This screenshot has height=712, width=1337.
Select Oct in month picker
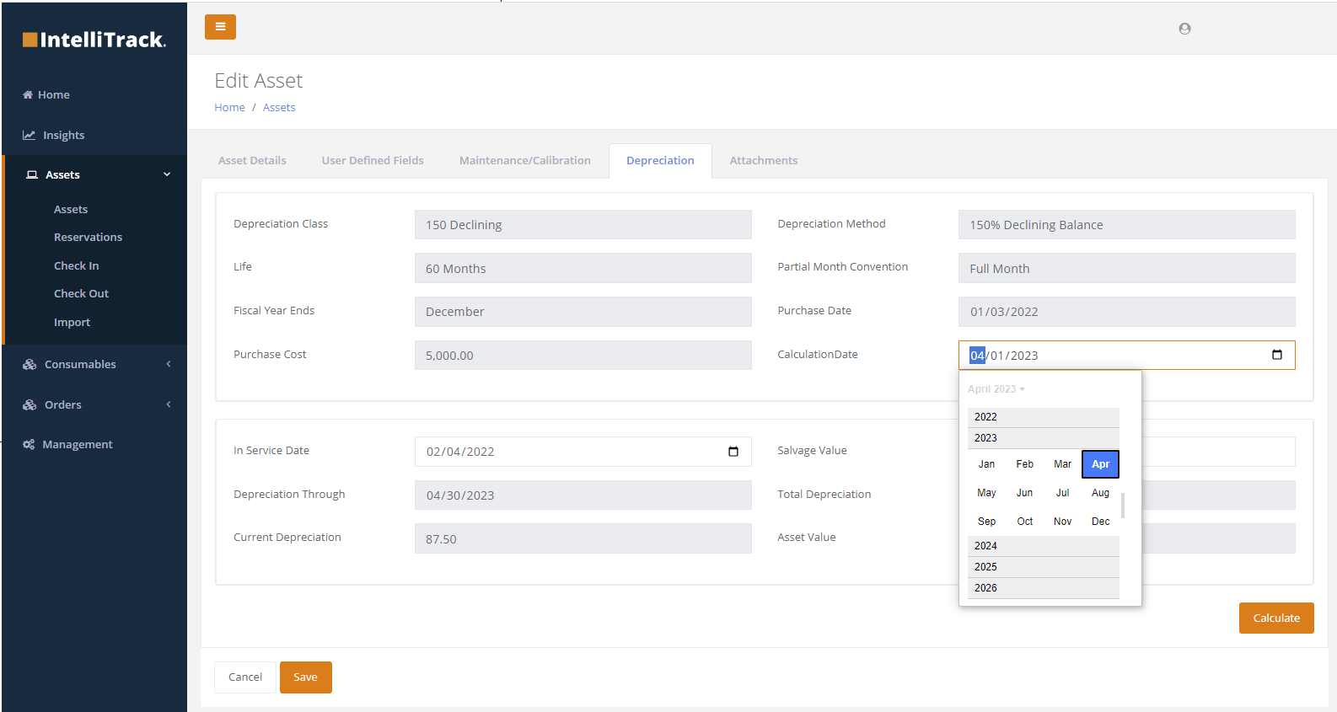pos(1024,522)
